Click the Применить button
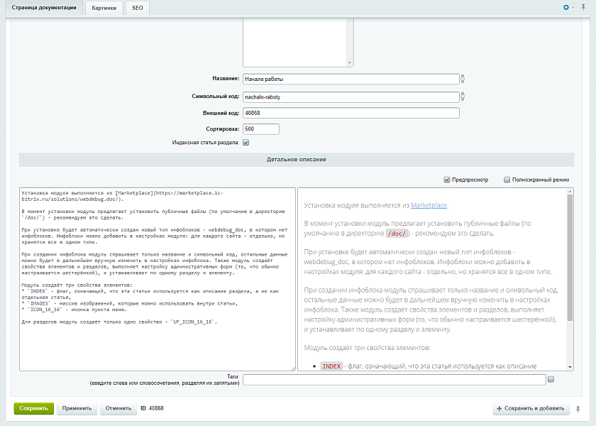The height and width of the screenshot is (426, 596). 77,408
